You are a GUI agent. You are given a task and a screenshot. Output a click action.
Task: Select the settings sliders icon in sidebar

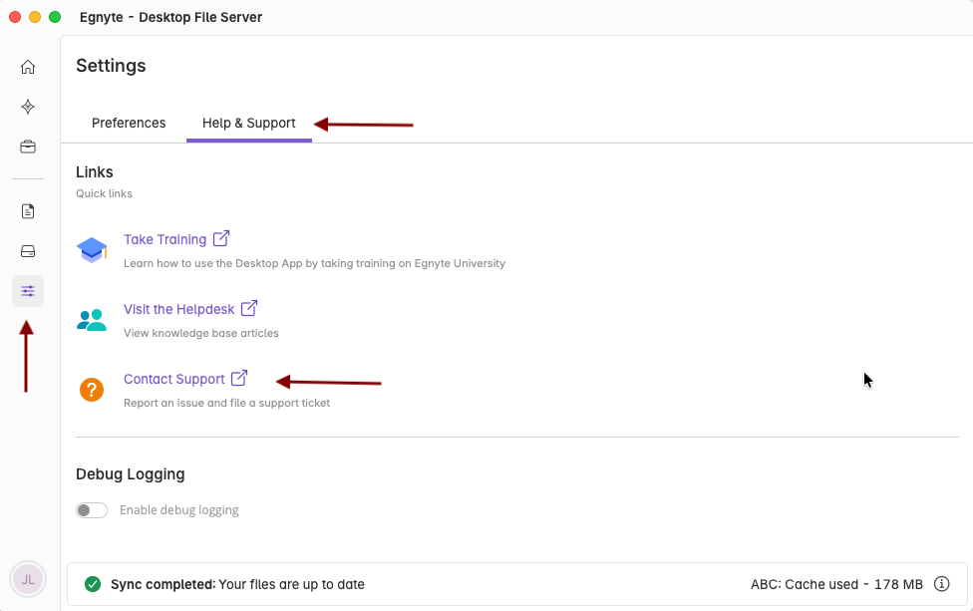(x=28, y=291)
